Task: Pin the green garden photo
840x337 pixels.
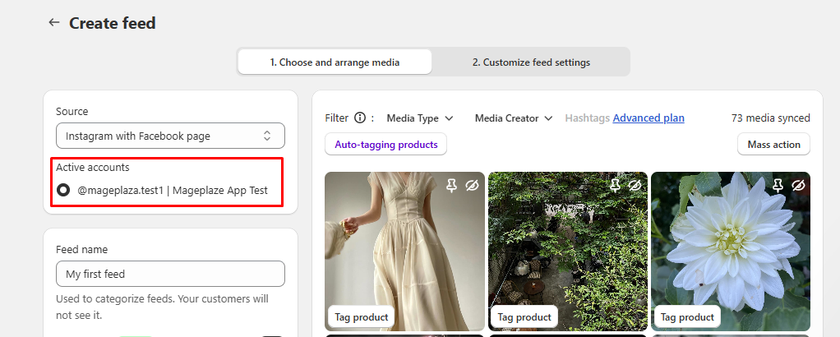Action: (616, 187)
